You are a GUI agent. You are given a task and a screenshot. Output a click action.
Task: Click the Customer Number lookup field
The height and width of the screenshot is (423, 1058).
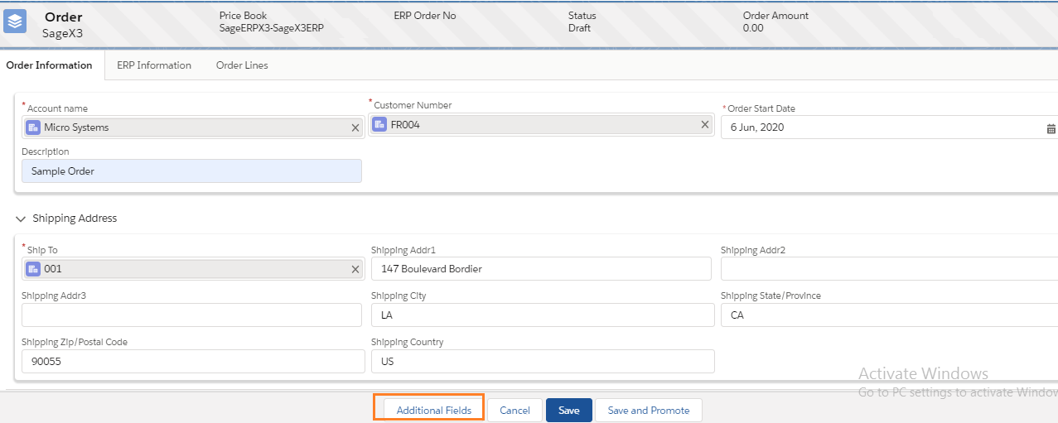(541, 124)
